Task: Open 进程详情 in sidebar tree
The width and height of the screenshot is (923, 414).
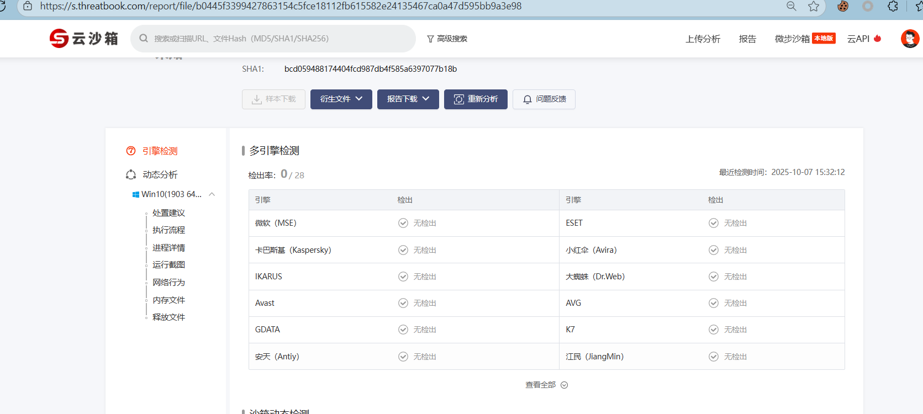Action: pos(169,247)
